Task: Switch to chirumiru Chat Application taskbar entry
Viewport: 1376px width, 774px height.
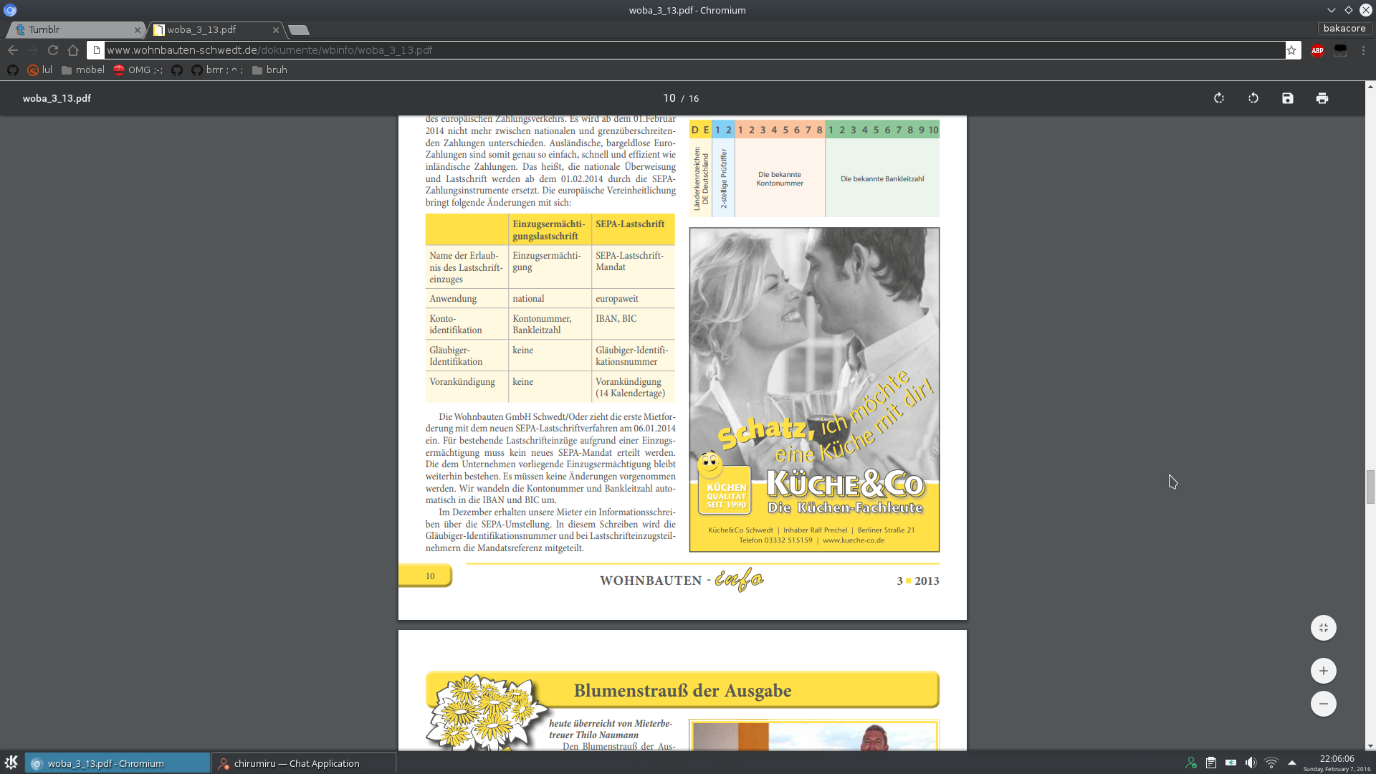Action: [304, 763]
